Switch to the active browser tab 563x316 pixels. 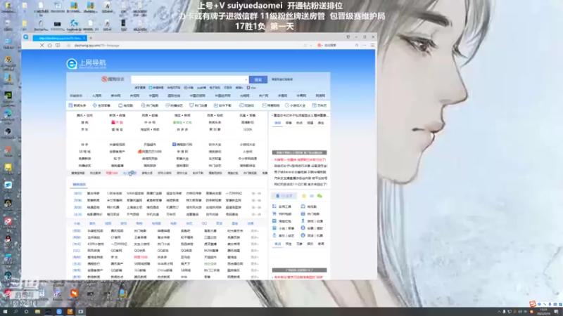(60, 38)
